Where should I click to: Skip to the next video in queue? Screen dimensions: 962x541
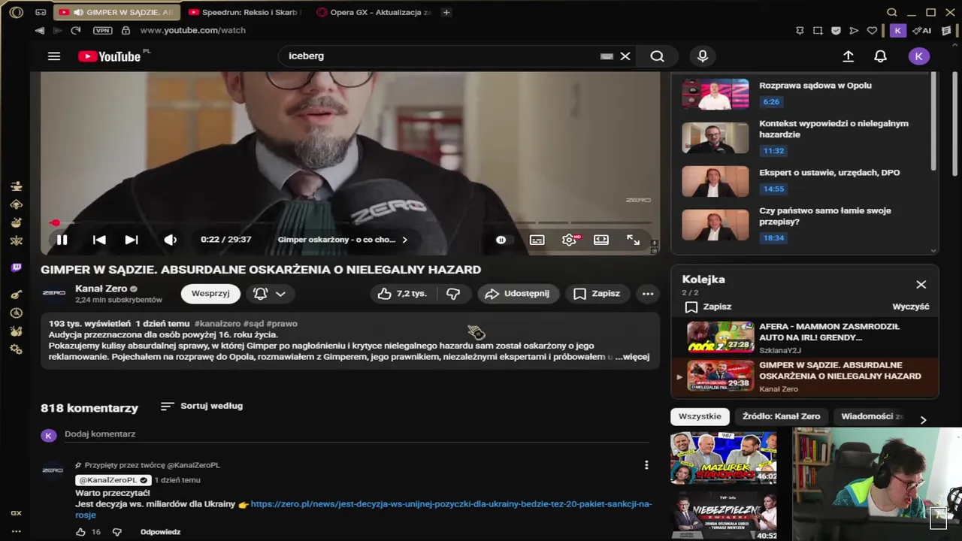coord(132,240)
